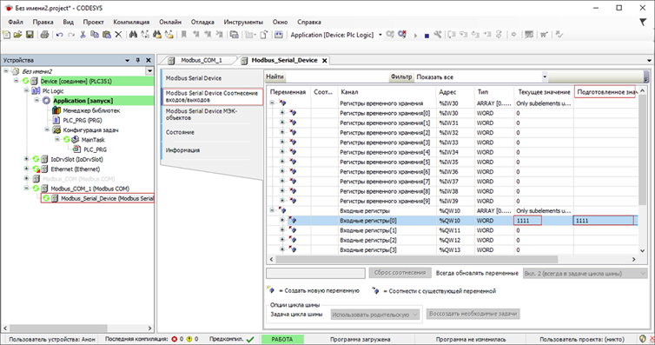This screenshot has width=655, height=345.
Task: Collapse the Plc Logic tree node
Action: pos(26,90)
